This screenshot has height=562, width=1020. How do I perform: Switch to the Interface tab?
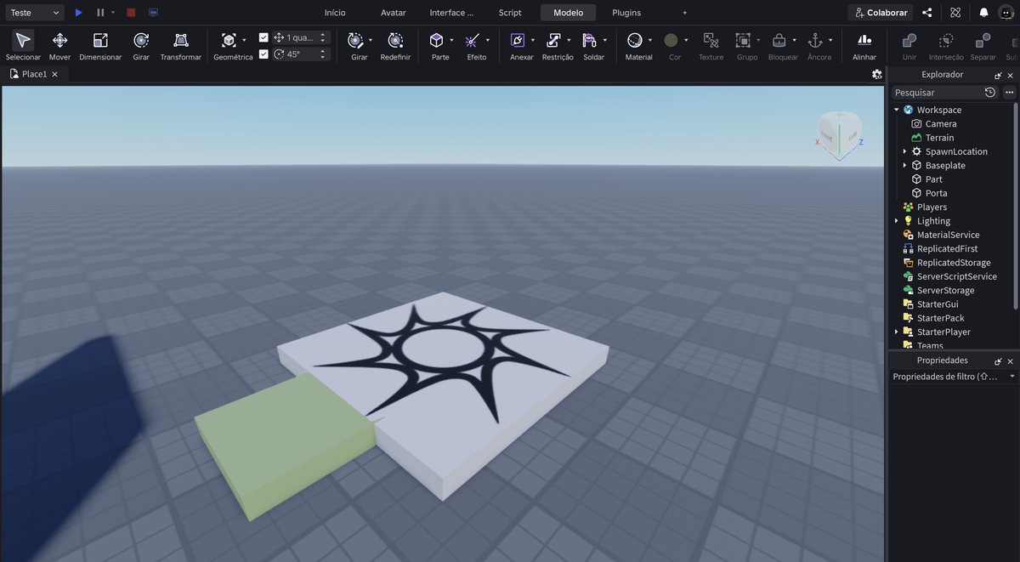pos(451,13)
